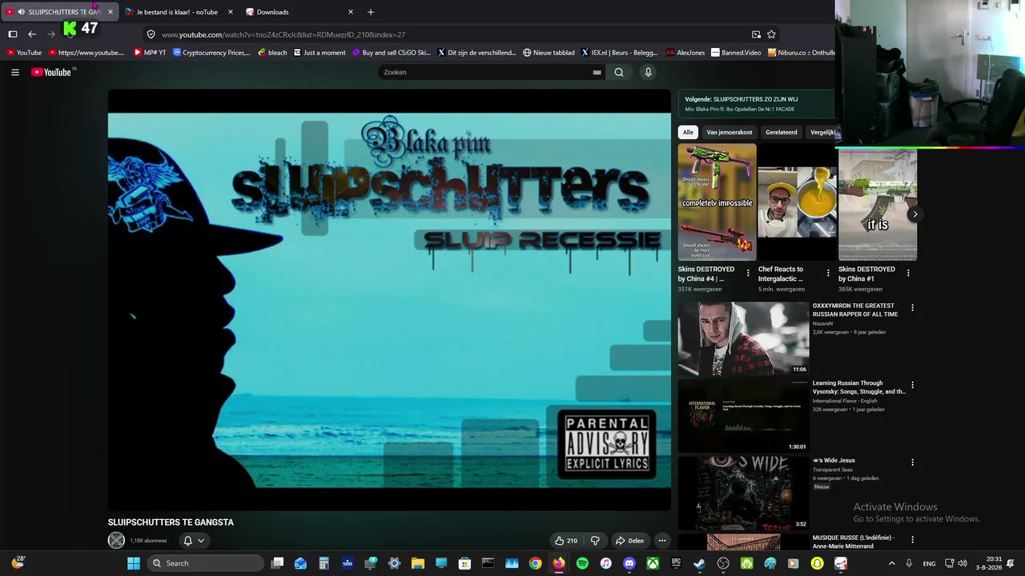The height and width of the screenshot is (576, 1025).
Task: Open 'Skins DESTROYED by China #1' short
Action: click(x=877, y=202)
